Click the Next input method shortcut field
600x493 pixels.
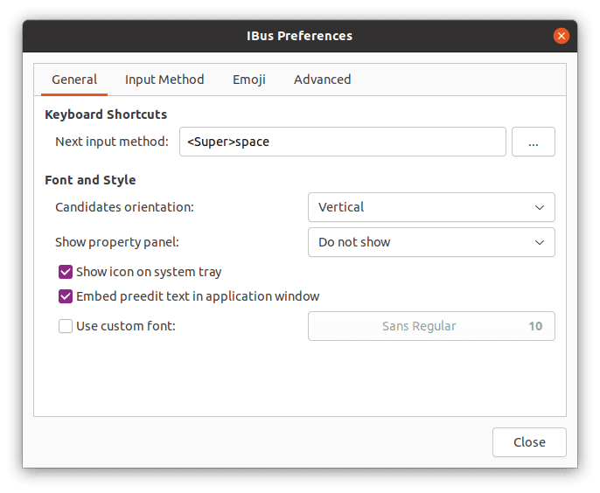343,142
